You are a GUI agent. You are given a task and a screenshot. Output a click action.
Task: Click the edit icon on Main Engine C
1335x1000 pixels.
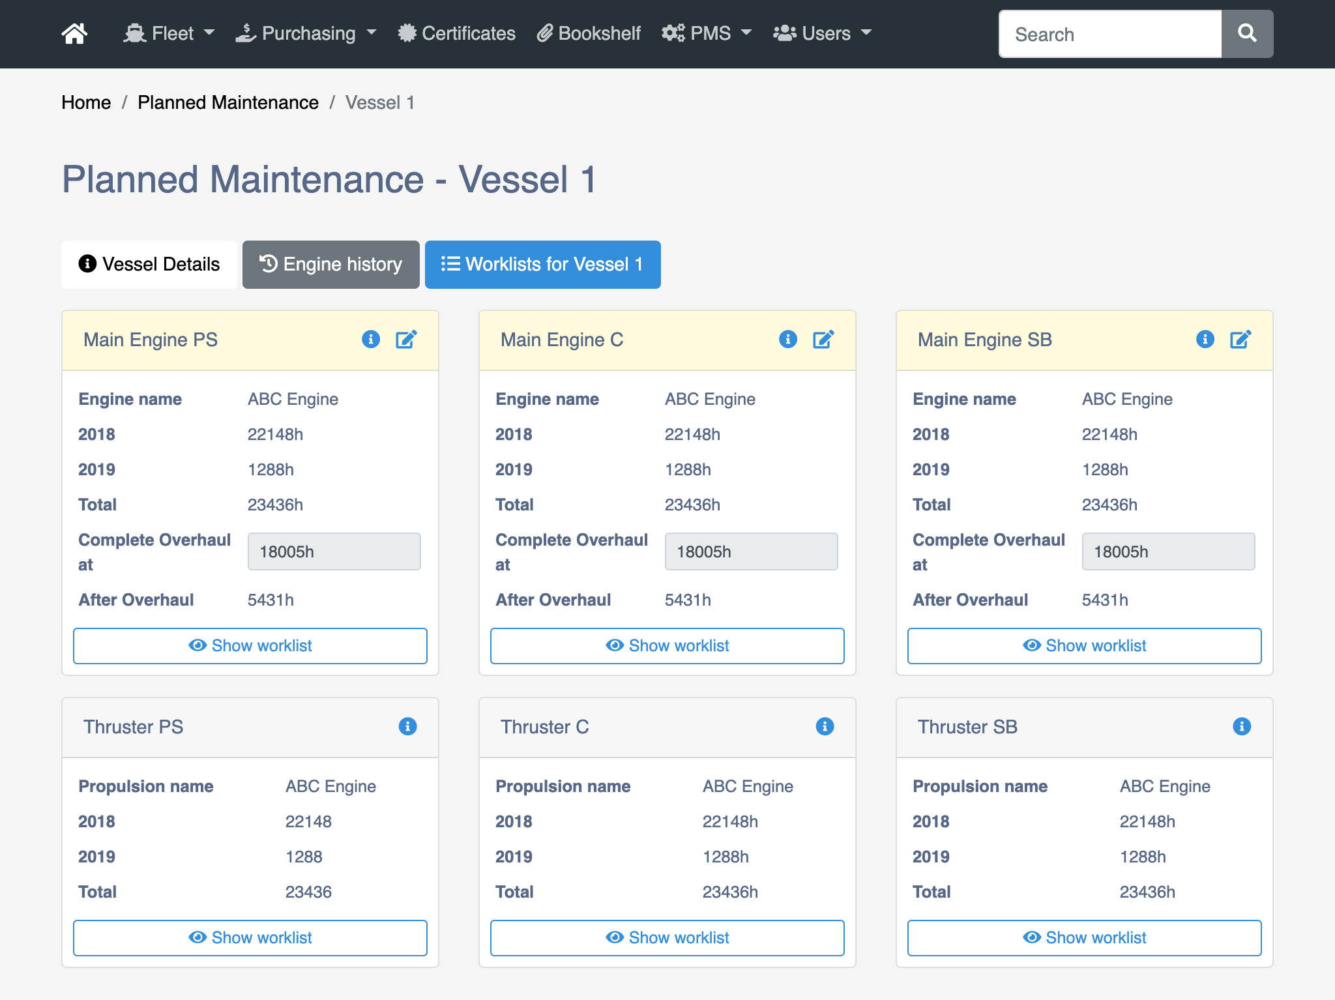[x=823, y=339]
